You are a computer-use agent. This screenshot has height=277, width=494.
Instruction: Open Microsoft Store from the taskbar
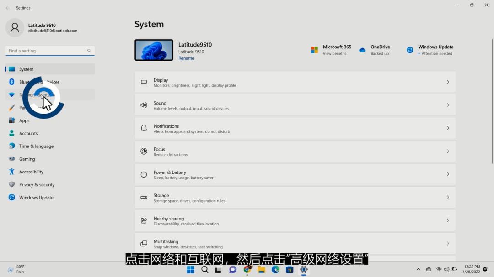pos(289,270)
